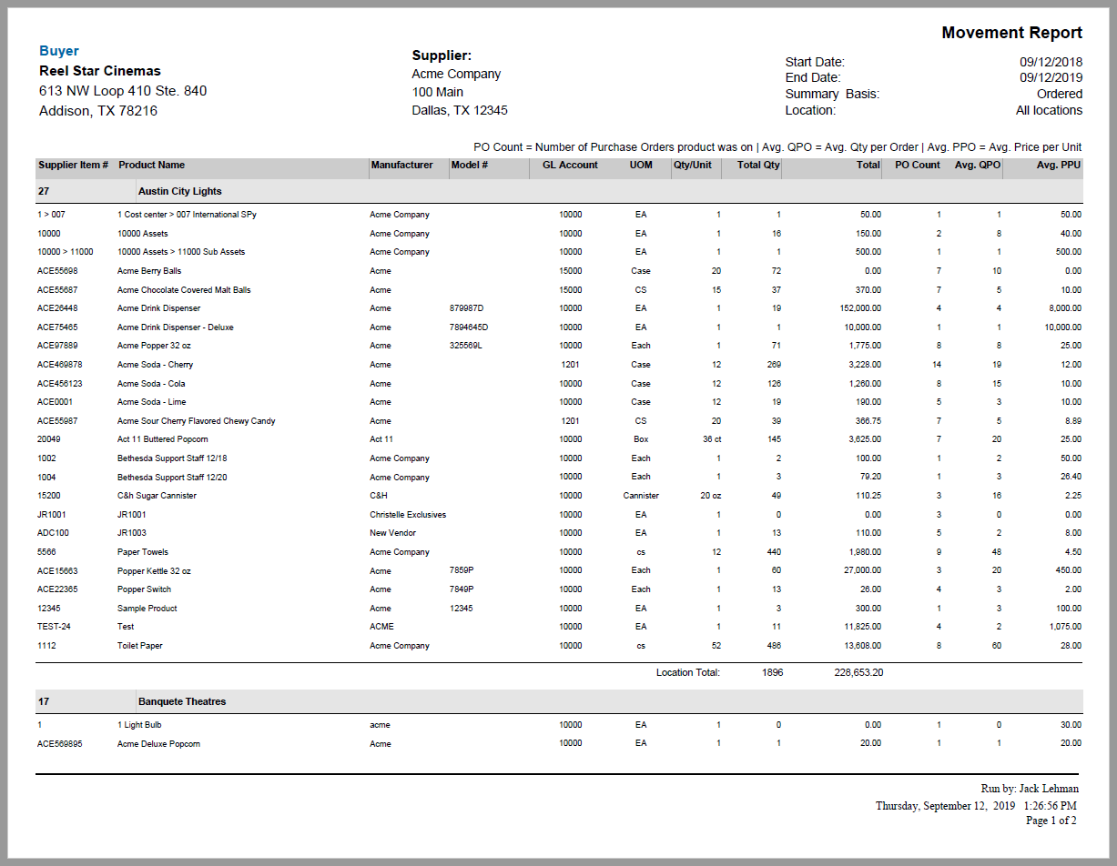Click the Reel Star Cinemas buyer name
The image size is (1117, 866).
[x=100, y=71]
